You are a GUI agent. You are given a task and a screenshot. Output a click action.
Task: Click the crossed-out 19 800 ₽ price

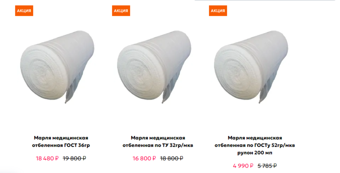pyautogui.click(x=74, y=158)
